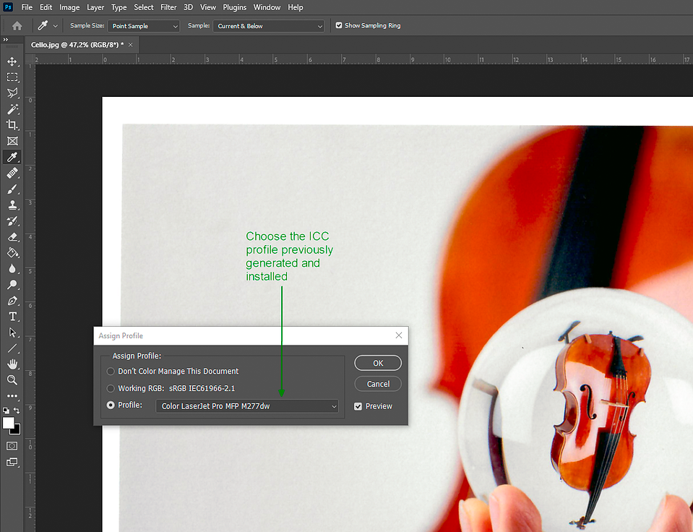Image resolution: width=693 pixels, height=532 pixels.
Task: Select the Pen tool
Action: (x=12, y=301)
